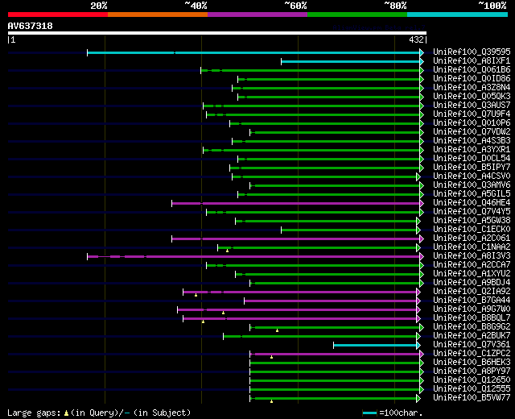This screenshot has height=419, width=515.
Task: Click the UniRef100_B8BQL7 label
Action: coord(472,318)
